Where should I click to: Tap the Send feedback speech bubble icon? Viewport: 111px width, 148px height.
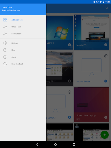[x=5, y=64]
